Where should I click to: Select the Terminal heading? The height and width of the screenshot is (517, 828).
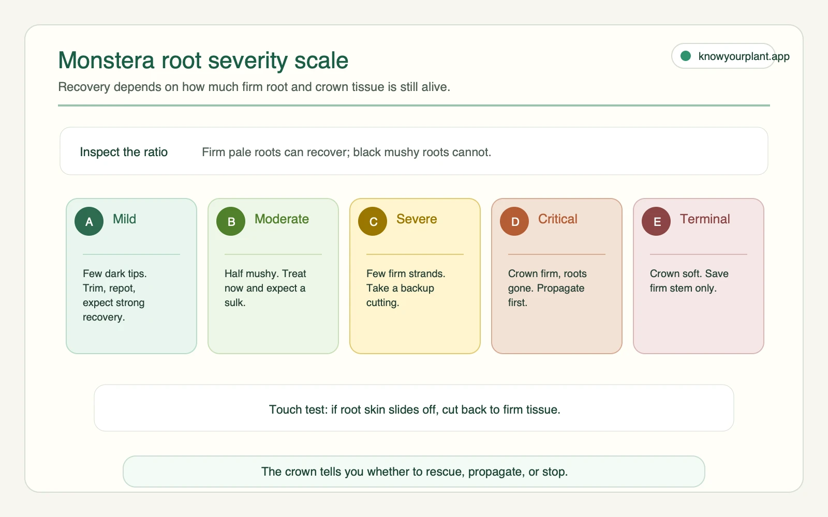tap(705, 219)
